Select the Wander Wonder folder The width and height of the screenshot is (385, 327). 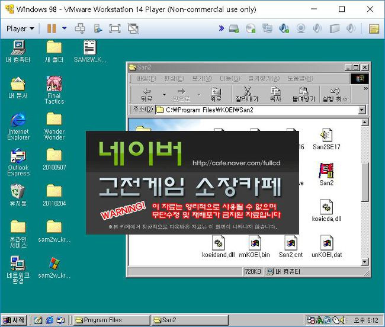[x=54, y=126]
